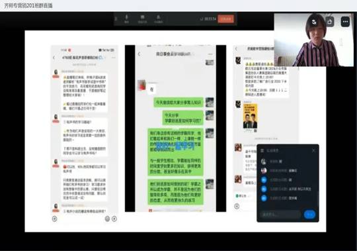Focus the chat message input box
Image resolution: width=357 pixels, height=251 pixels.
pos(280,215)
